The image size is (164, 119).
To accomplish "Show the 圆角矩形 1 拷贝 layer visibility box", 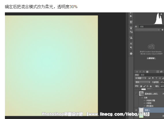I will click(136, 93).
